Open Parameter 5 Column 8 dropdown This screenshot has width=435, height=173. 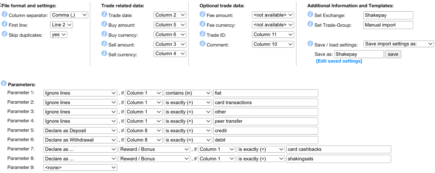pos(144,131)
